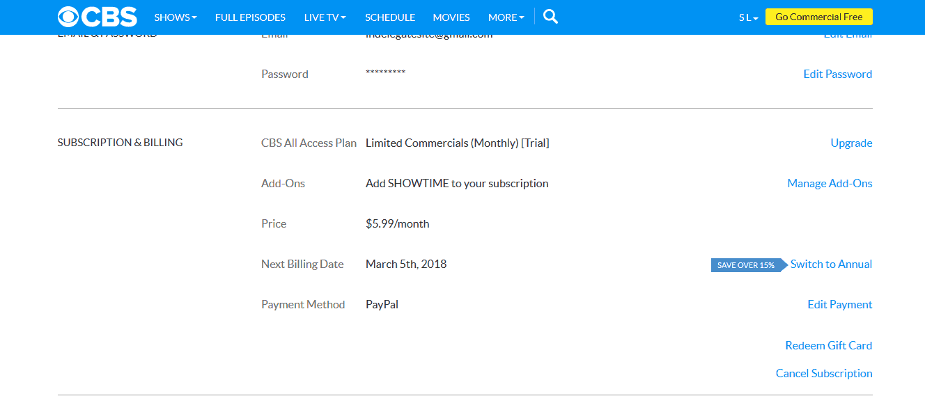Select Add SHOWTIME to your subscription text
Screen dimensions: 925x419
pos(457,183)
